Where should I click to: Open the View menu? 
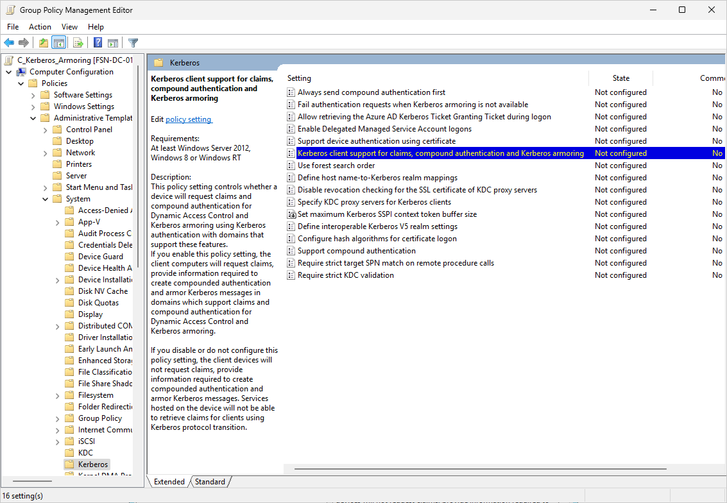(x=69, y=27)
